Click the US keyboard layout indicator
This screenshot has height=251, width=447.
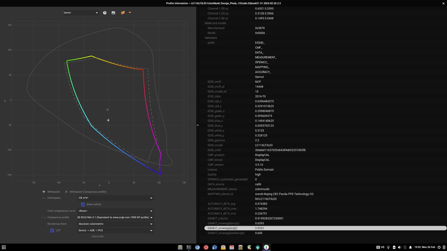[x=380, y=247]
